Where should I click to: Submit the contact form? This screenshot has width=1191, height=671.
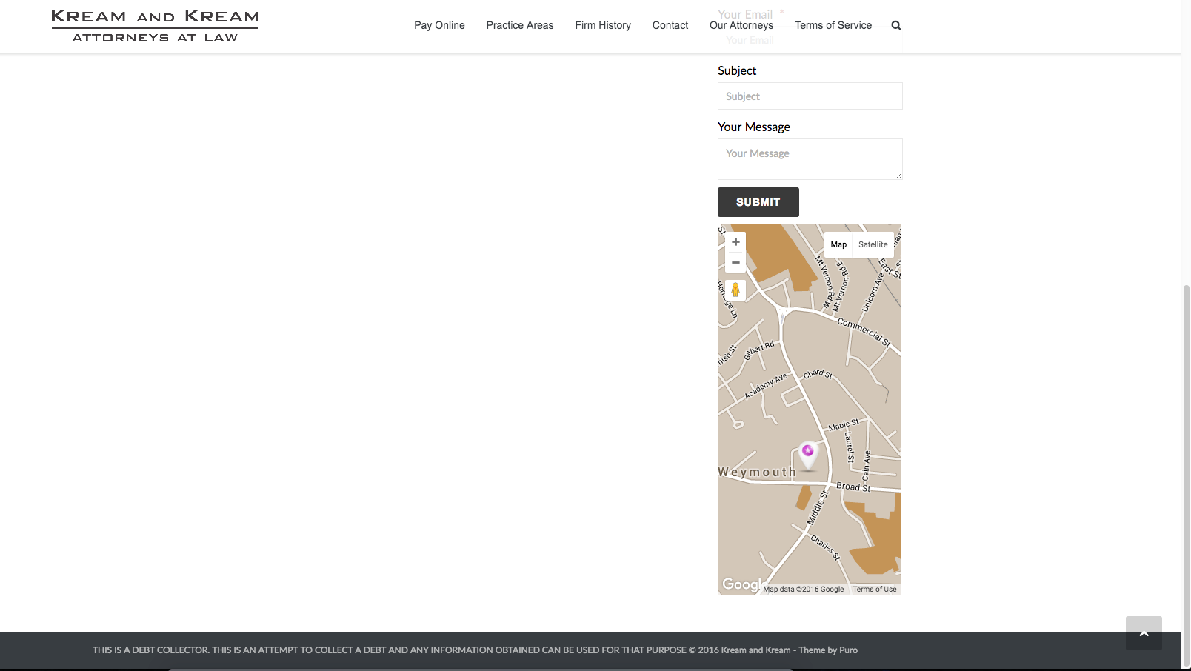click(758, 202)
